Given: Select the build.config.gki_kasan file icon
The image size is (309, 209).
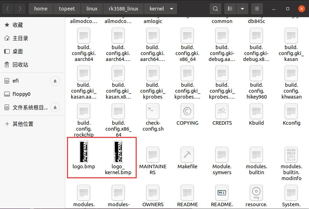Looking at the screenshot, I should pos(291,36).
